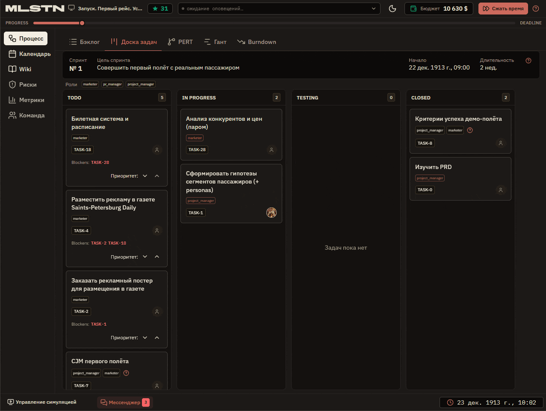Viewport: 546px width, 411px height.
Task: Click the progress slider handle
Action: (x=82, y=23)
